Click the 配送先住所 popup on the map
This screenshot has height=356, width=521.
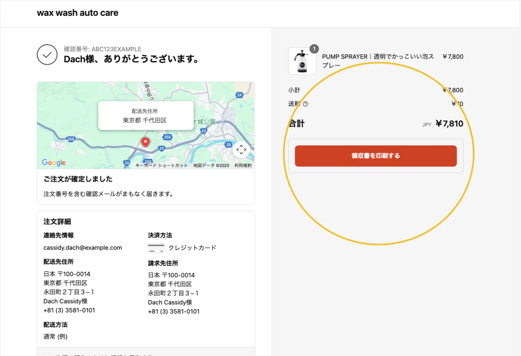pos(145,116)
